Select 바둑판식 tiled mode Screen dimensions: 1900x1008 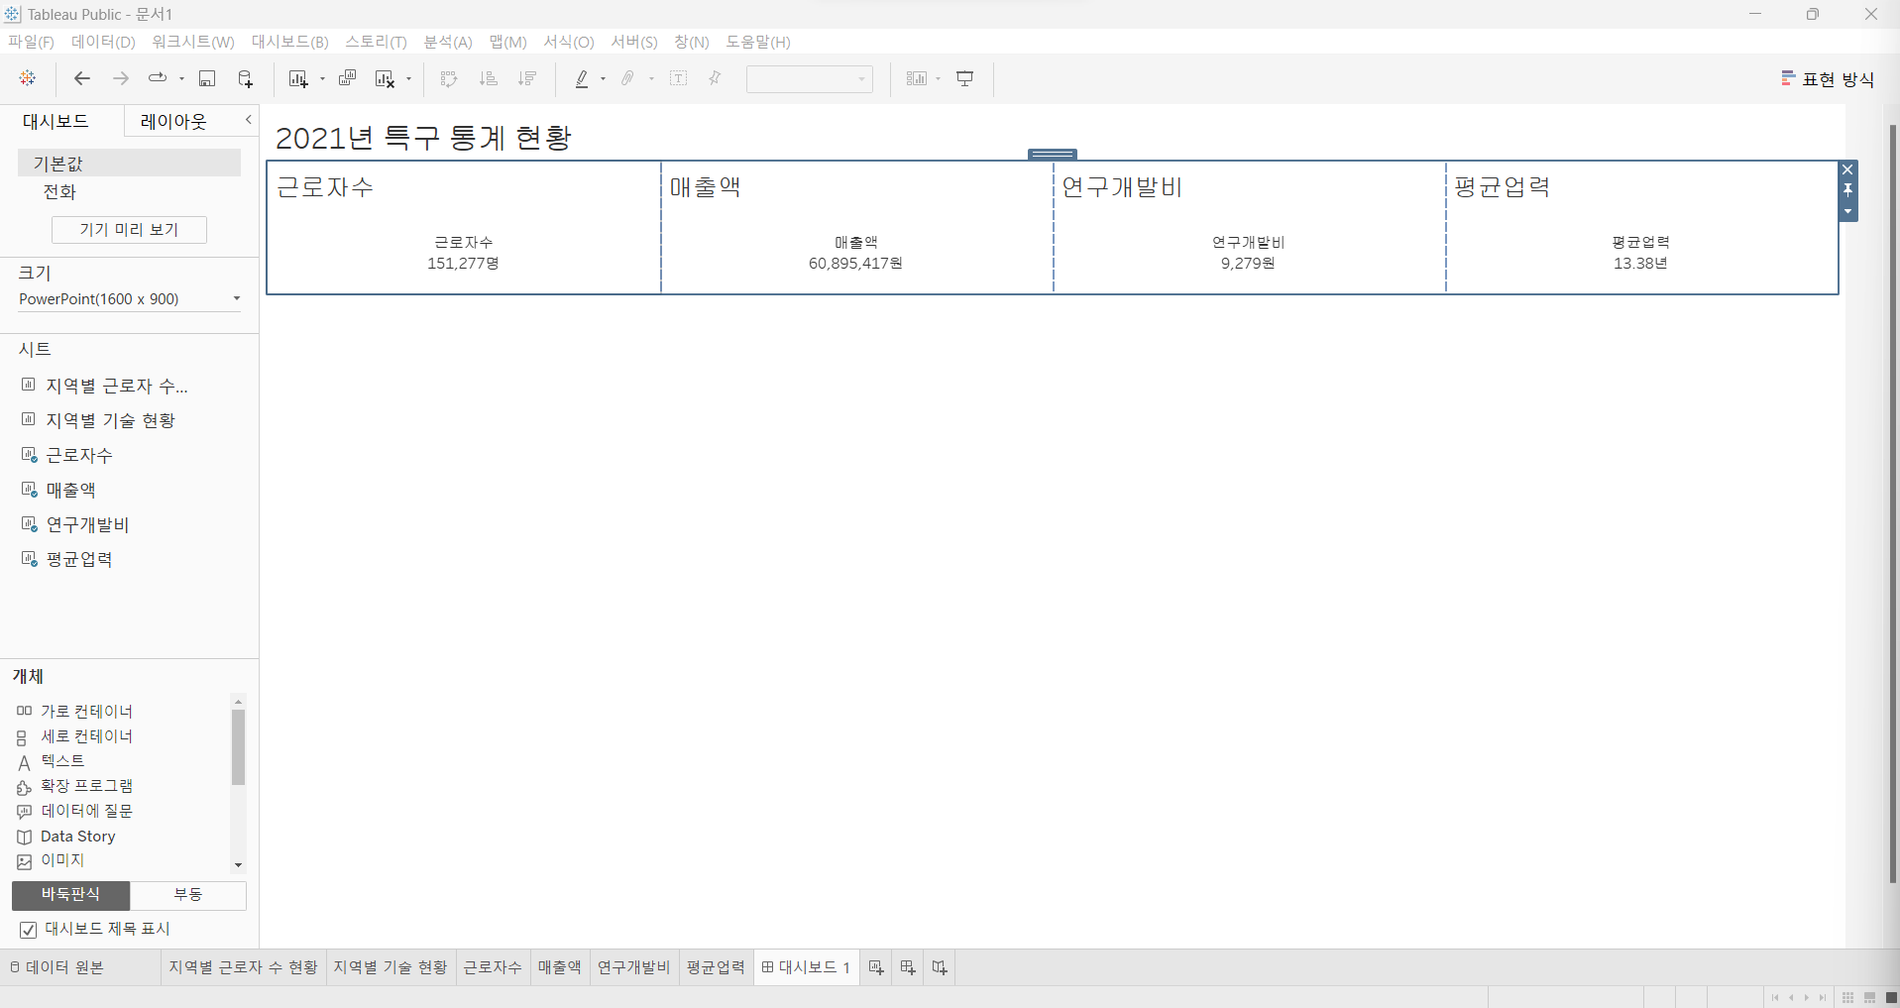click(70, 895)
